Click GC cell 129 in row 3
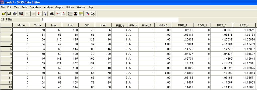The width and height of the screenshot is (257, 90). 87,40
